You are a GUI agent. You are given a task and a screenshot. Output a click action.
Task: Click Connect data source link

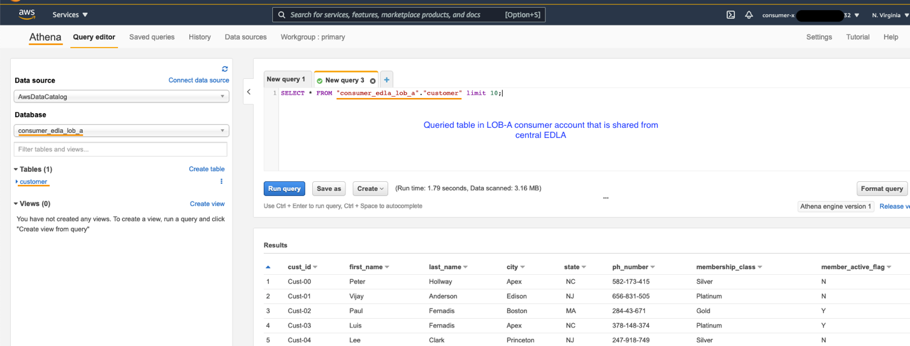pos(199,80)
